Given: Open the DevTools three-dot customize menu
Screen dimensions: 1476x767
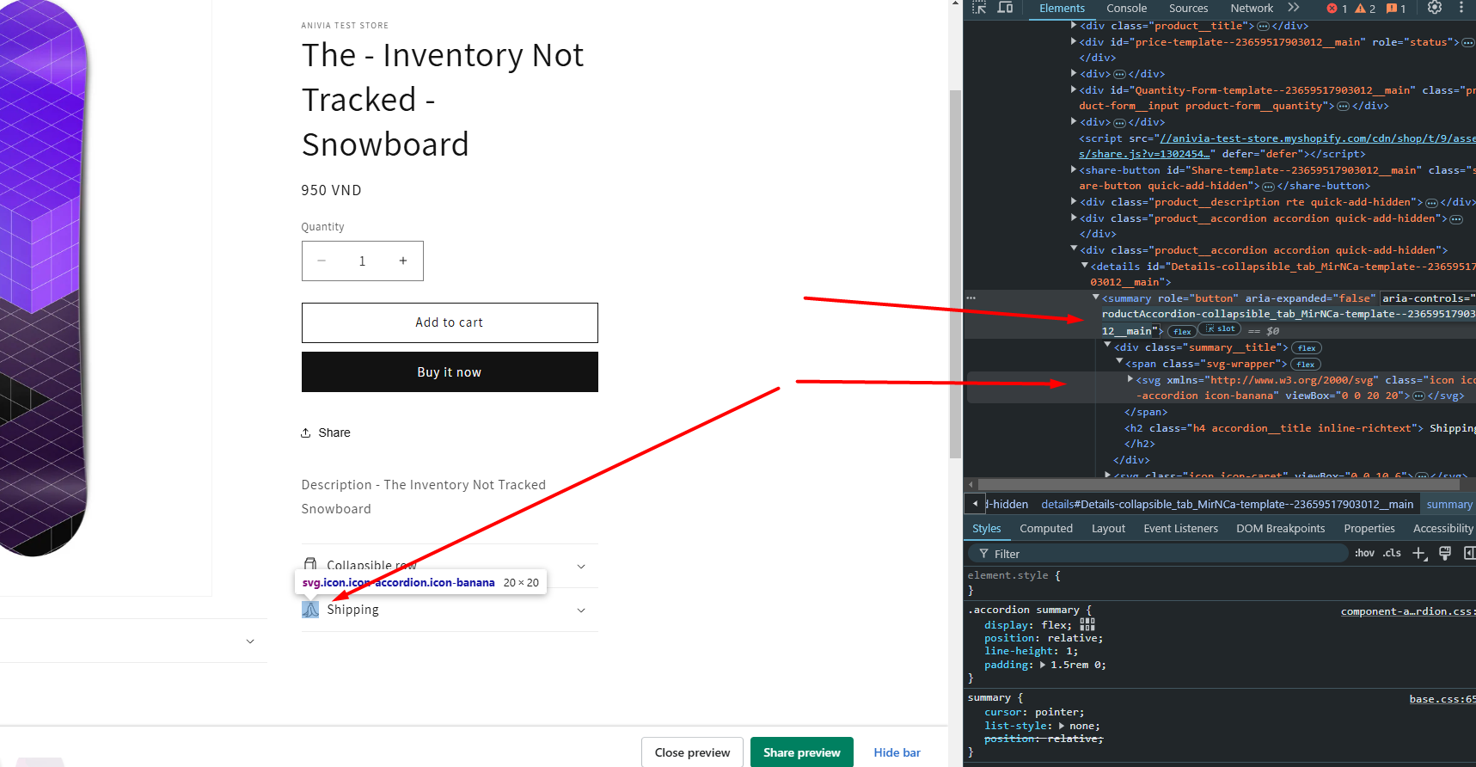Looking at the screenshot, I should point(1461,8).
